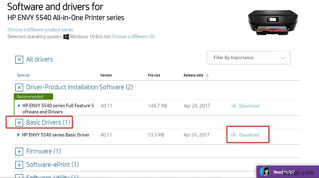Click the Version column header
The image size is (319, 178).
pos(106,75)
